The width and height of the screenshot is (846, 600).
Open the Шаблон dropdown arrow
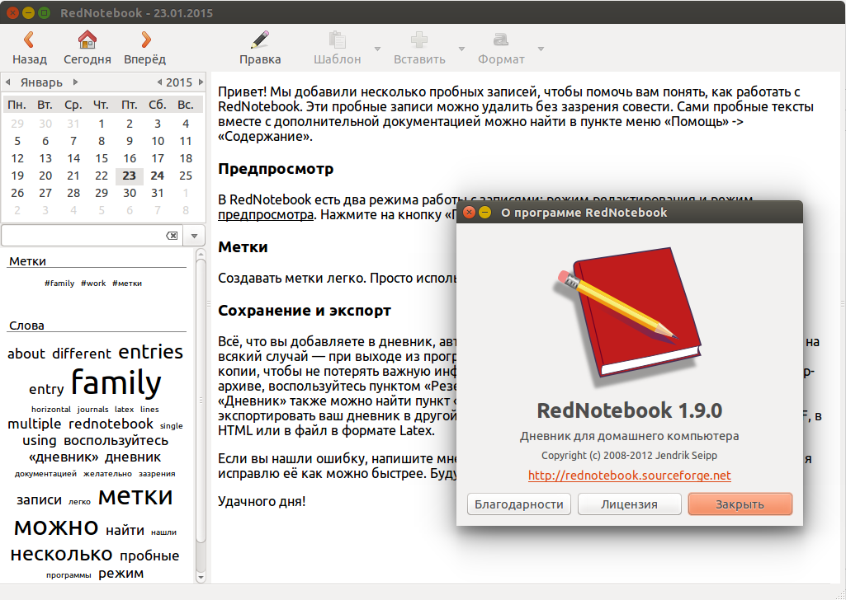(378, 49)
